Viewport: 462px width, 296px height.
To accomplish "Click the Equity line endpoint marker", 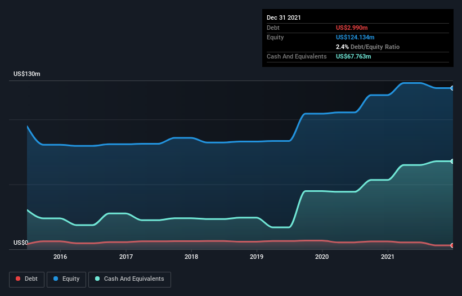I will pos(452,88).
